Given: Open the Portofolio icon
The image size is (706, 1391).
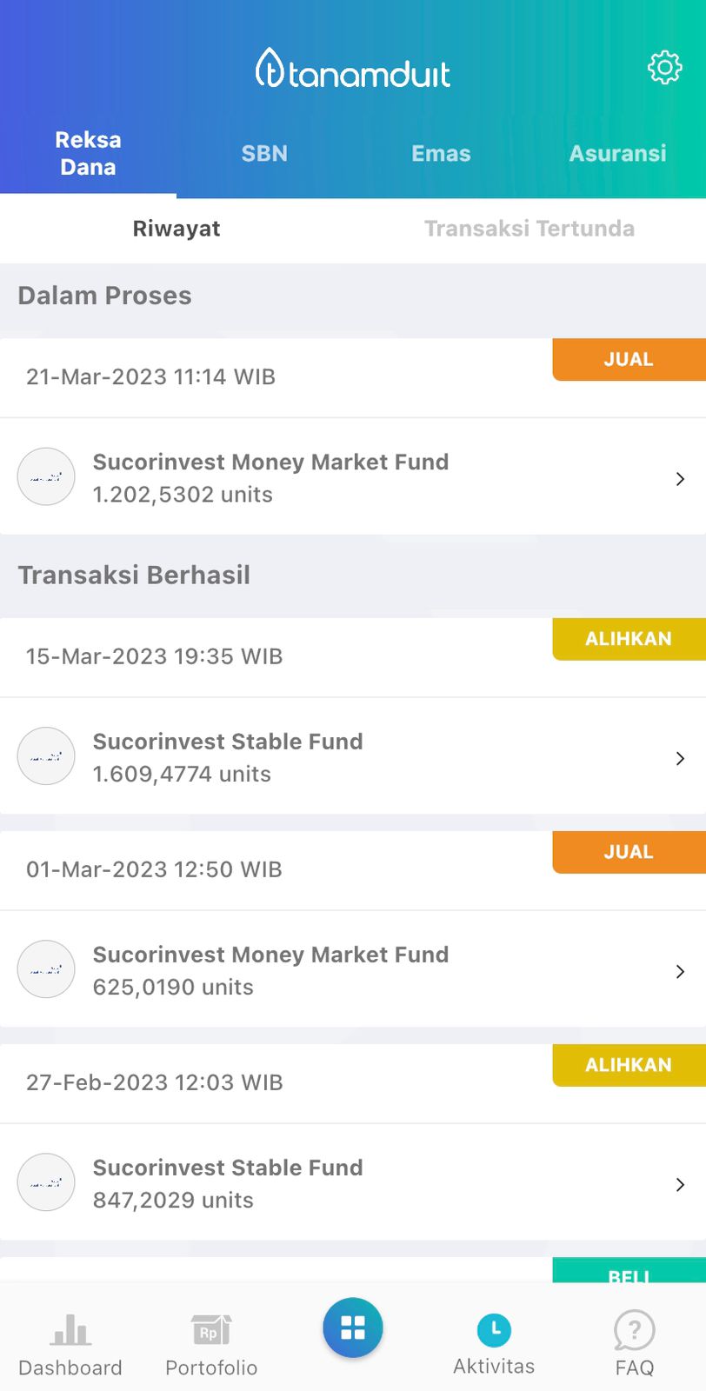Looking at the screenshot, I should click(211, 1330).
